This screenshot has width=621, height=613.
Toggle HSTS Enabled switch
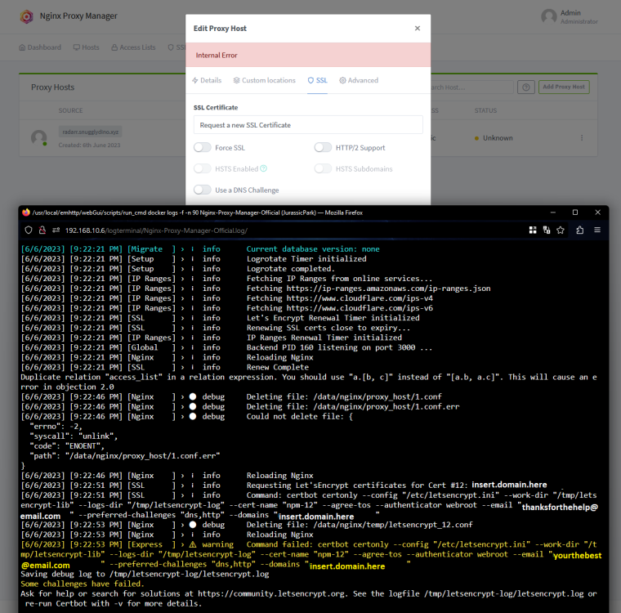click(x=203, y=168)
